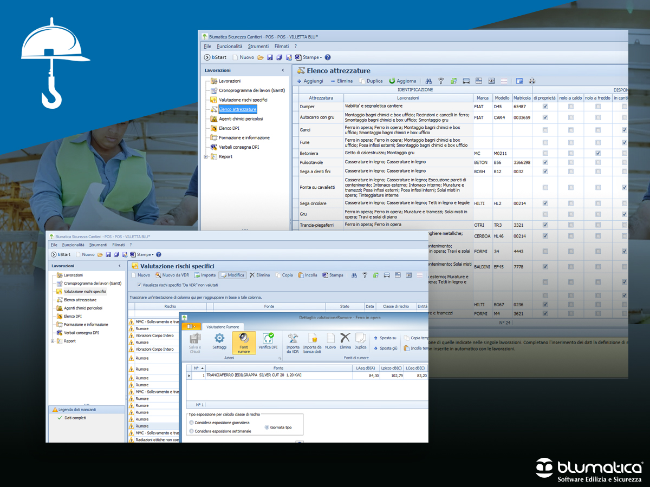
Task: Click Aggiorna refresh button in equipment toolbar
Action: pos(402,81)
